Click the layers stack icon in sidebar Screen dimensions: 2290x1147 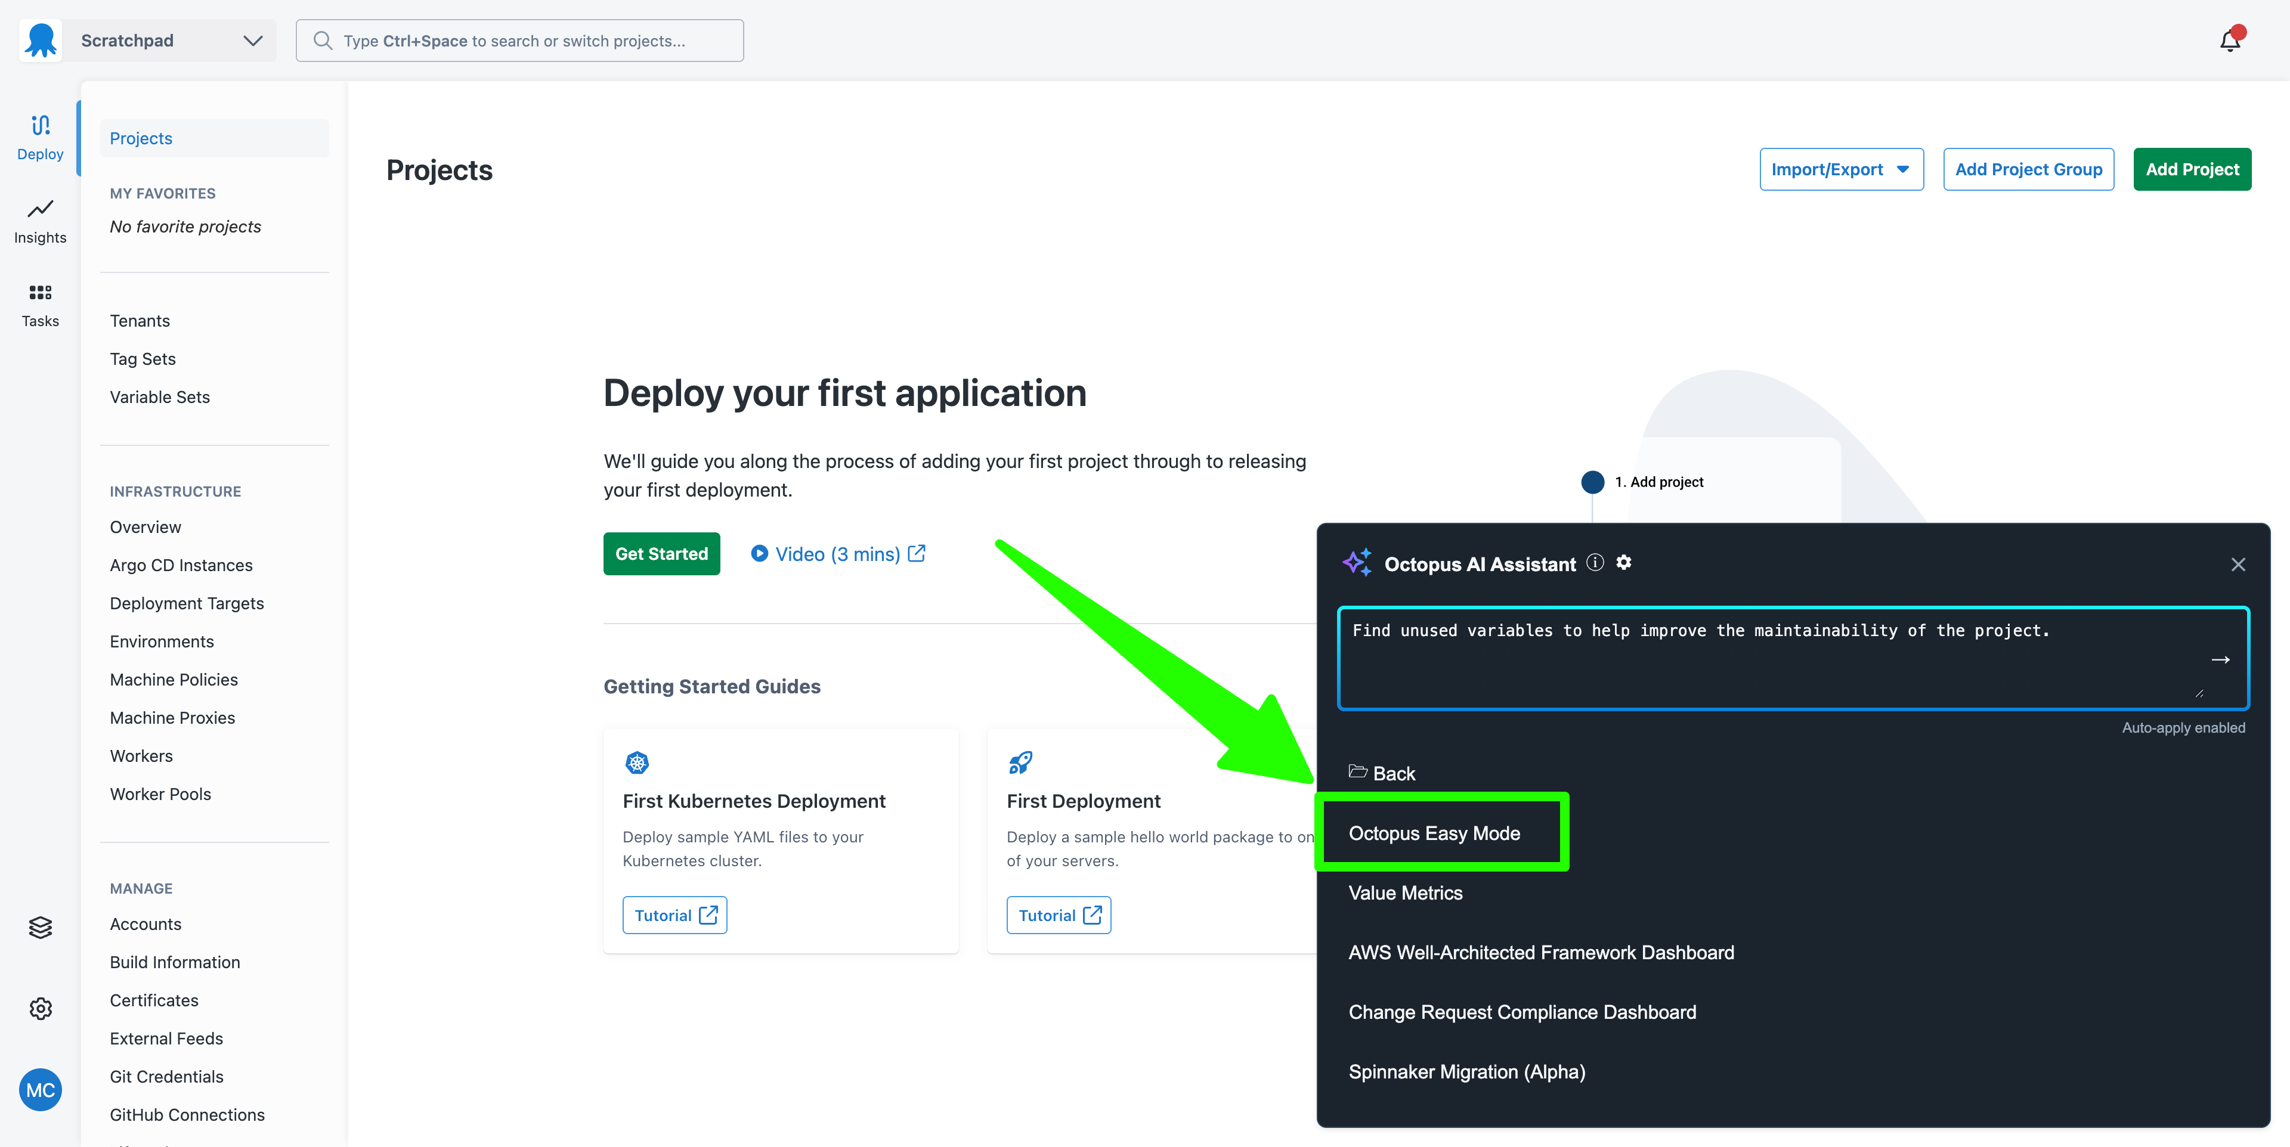tap(40, 928)
